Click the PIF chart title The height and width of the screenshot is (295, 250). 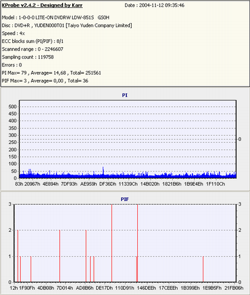(125, 199)
